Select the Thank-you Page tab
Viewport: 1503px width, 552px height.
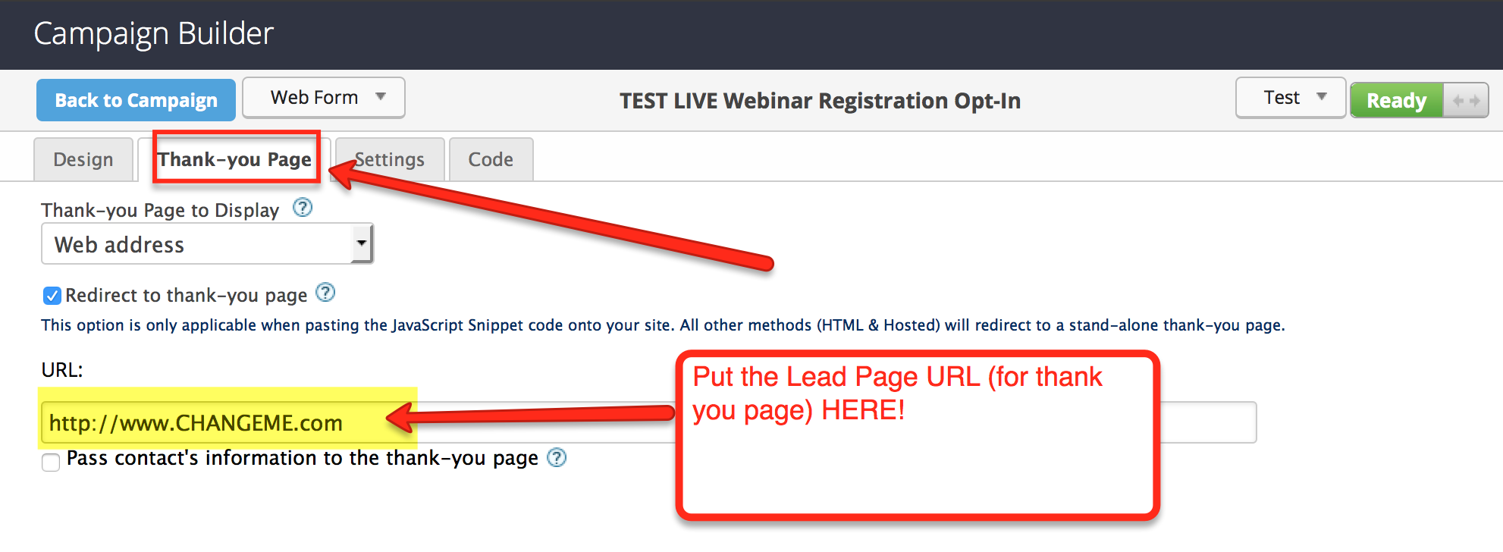(x=234, y=159)
